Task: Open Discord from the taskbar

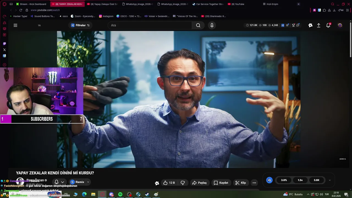Action: [111, 194]
